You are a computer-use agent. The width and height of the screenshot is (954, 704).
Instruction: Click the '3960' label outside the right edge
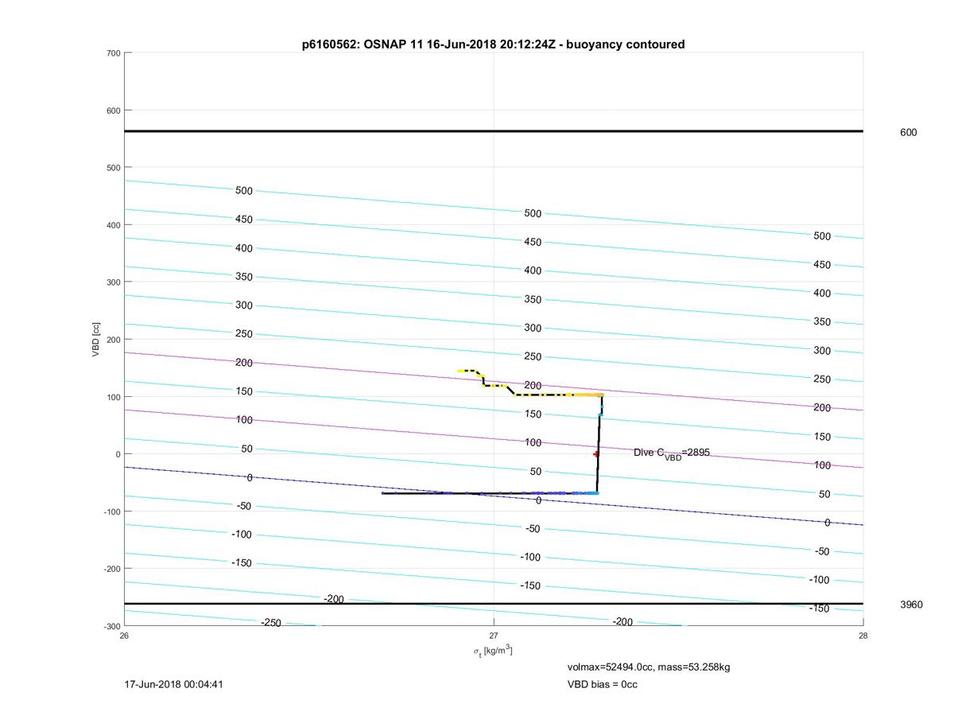click(911, 605)
